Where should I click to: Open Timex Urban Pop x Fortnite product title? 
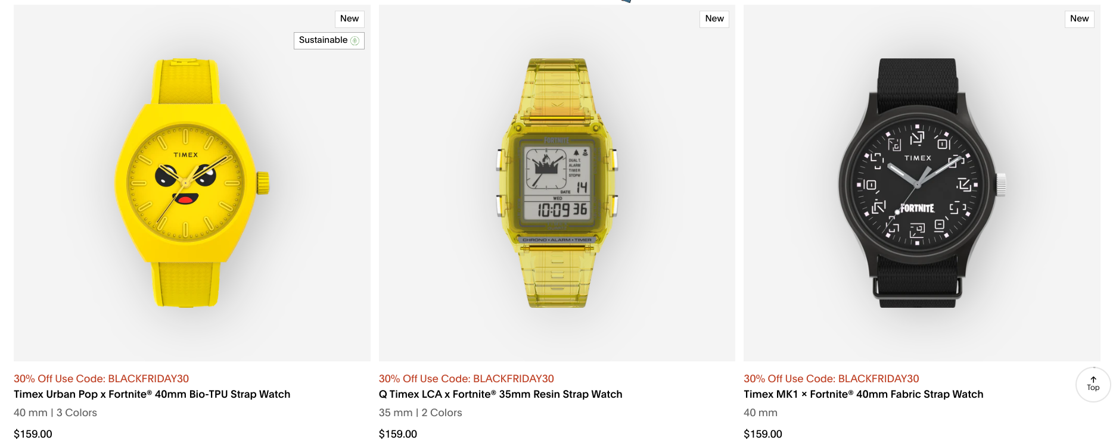click(152, 394)
